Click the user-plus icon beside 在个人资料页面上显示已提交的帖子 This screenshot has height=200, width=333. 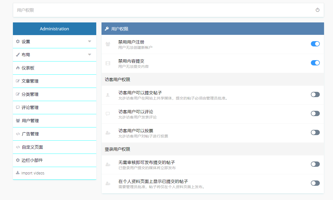108,183
